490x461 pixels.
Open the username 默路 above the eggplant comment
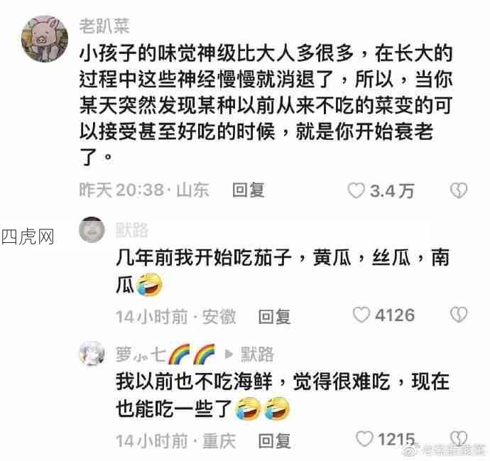click(132, 230)
